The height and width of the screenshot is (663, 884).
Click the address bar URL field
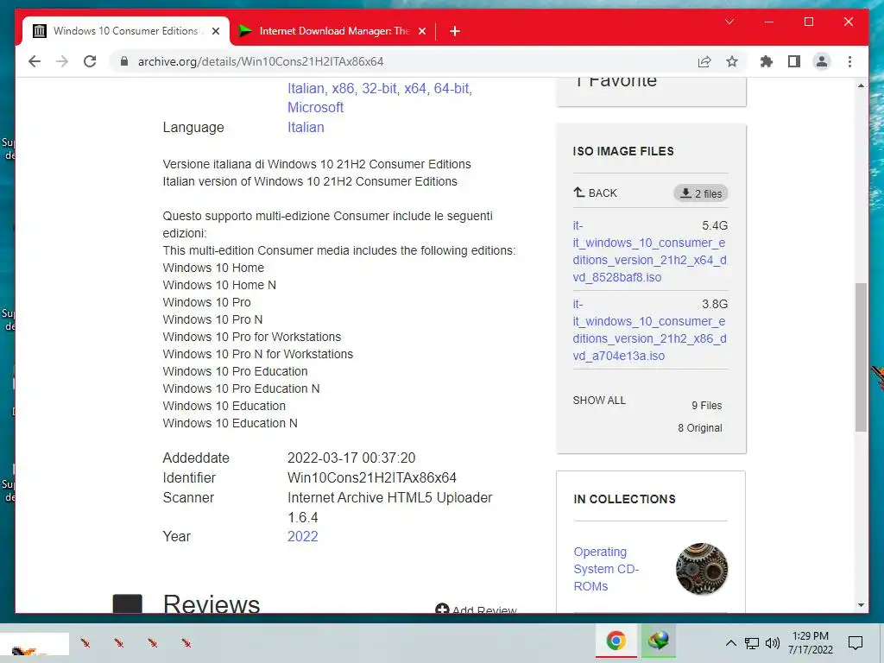coord(261,61)
